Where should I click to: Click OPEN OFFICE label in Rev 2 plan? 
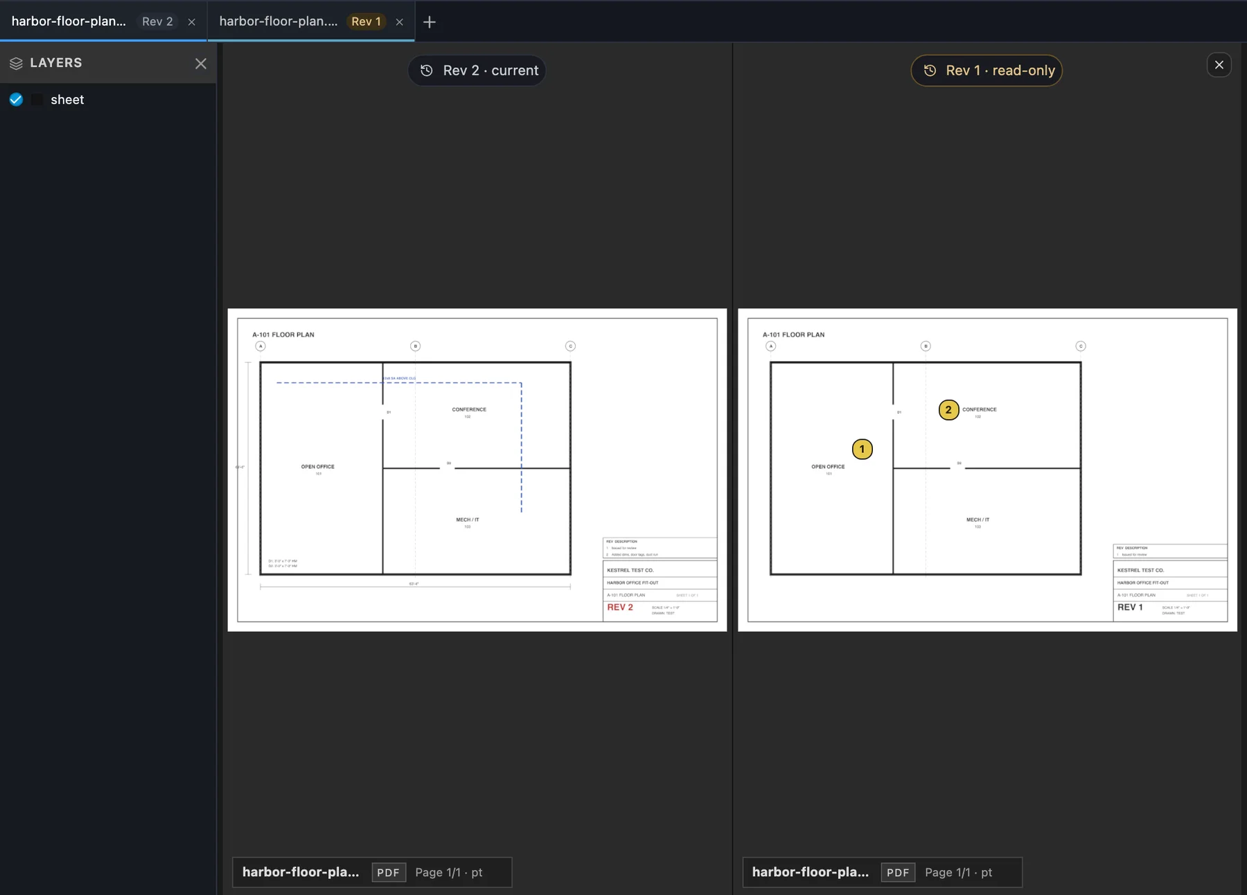[x=318, y=467]
